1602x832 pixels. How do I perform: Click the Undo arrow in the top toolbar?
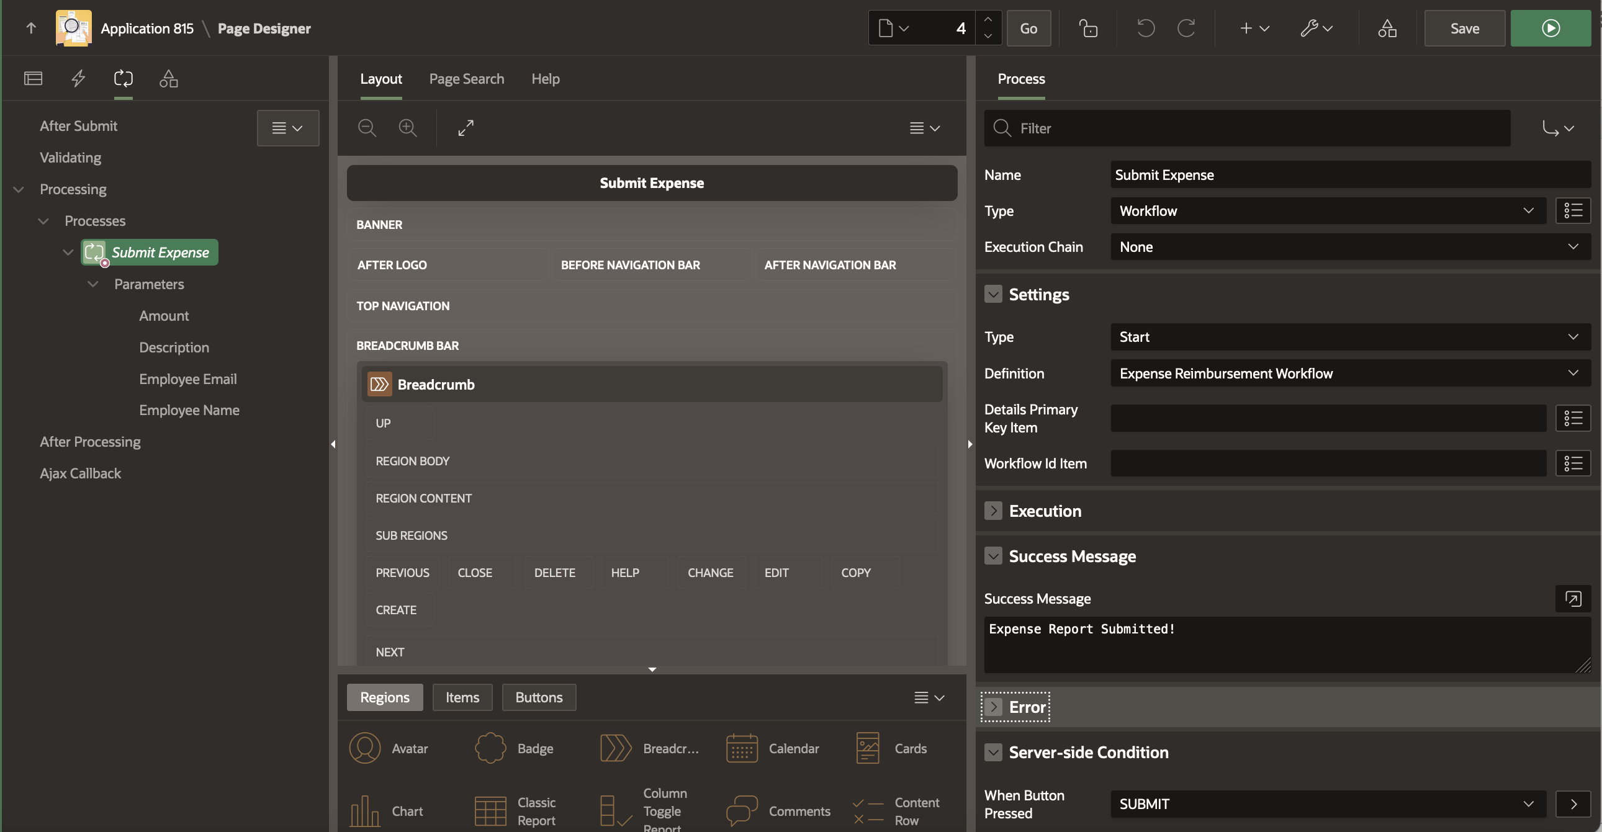[x=1146, y=29]
